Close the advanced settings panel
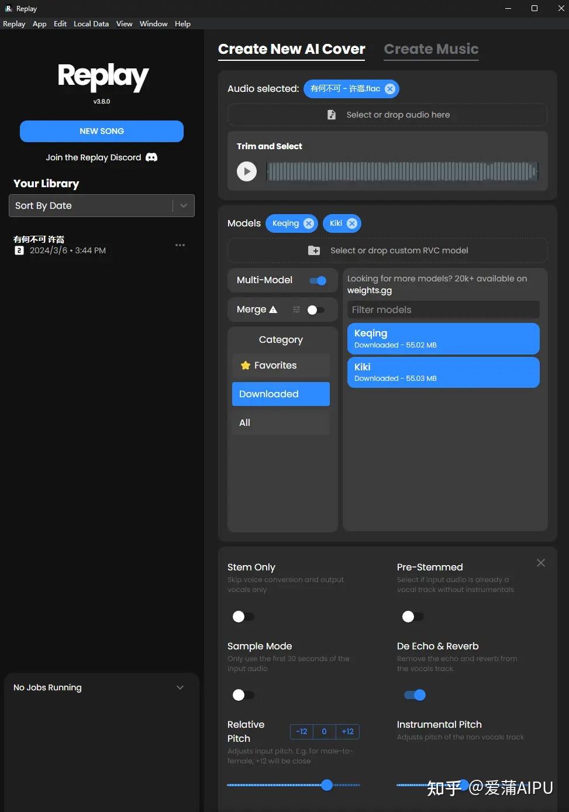Screen dimensions: 569x812 pyautogui.click(x=541, y=563)
